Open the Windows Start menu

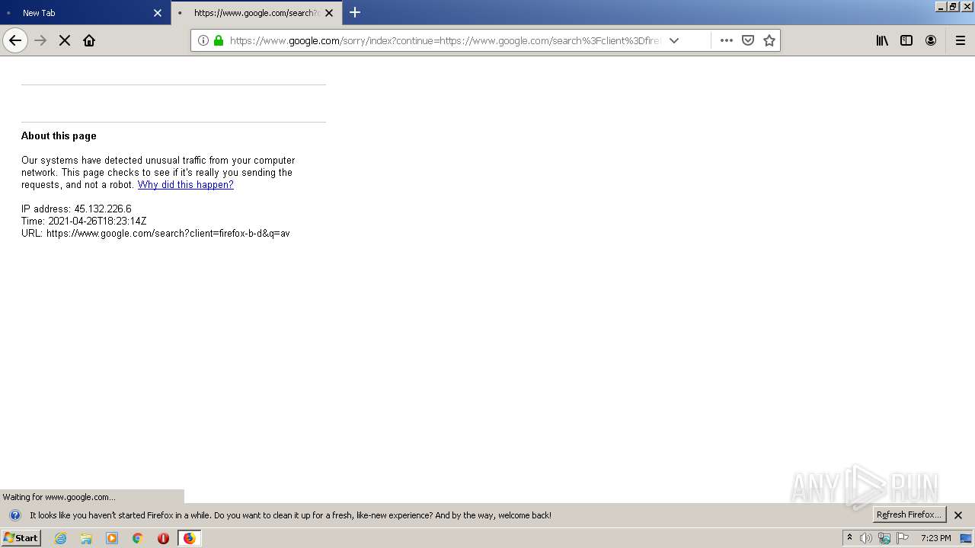coord(21,538)
